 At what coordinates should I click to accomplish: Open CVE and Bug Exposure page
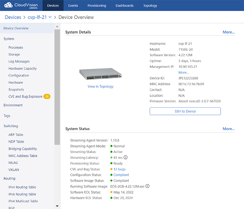[x=25, y=97]
